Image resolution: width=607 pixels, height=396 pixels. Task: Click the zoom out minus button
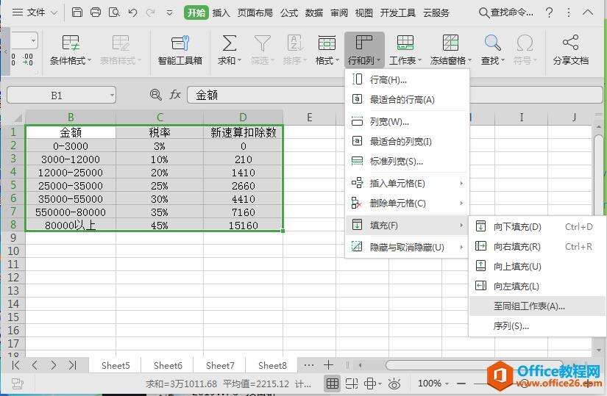point(461,384)
